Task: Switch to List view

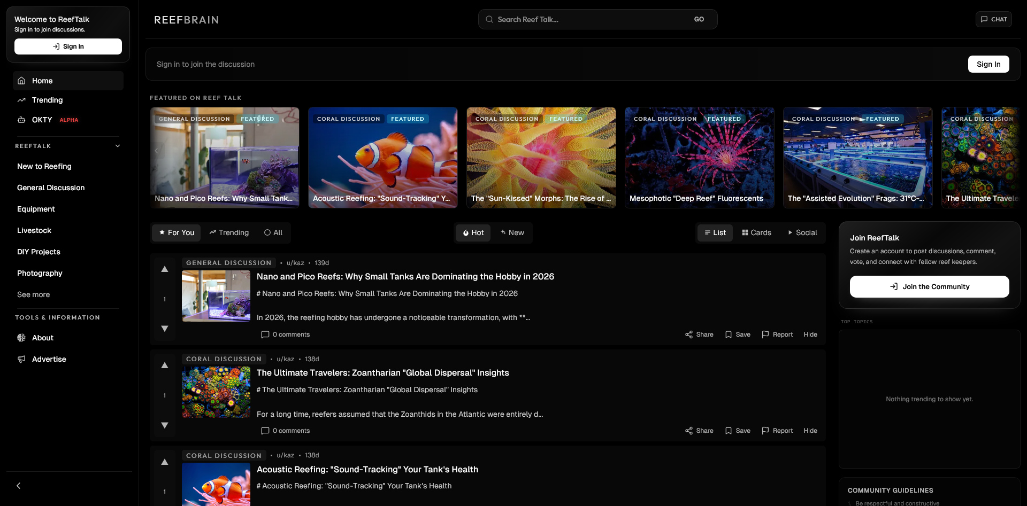Action: tap(715, 232)
